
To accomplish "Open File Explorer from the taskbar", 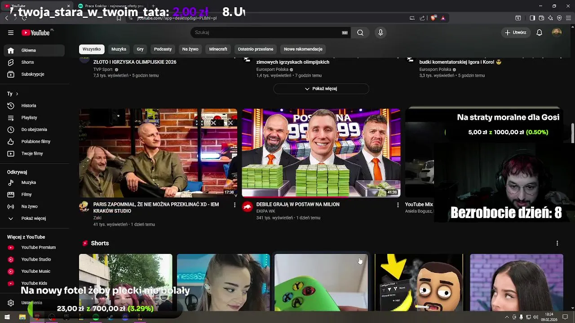I will pyautogui.click(x=22, y=317).
